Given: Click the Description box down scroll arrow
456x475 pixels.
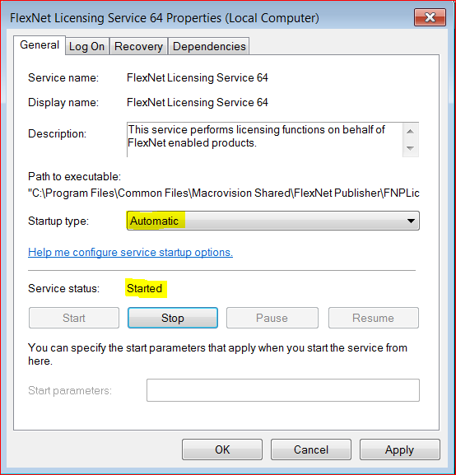Looking at the screenshot, I should [x=410, y=148].
